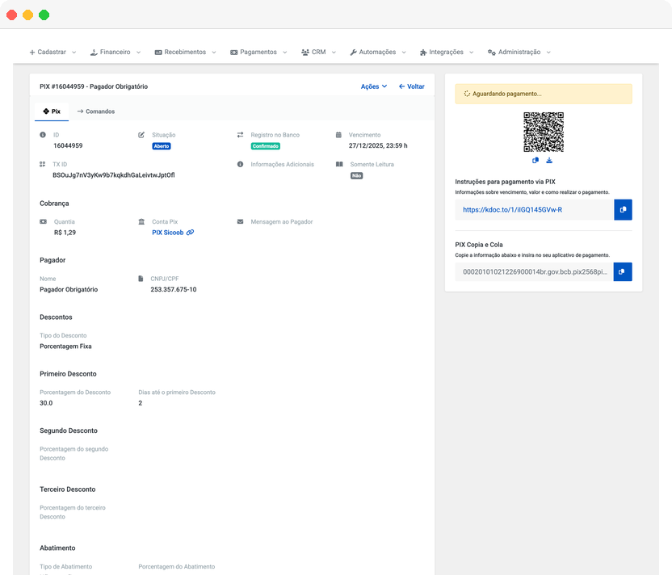The width and height of the screenshot is (672, 588).
Task: Click the link icon beside PIX Sicoob
Action: 190,233
